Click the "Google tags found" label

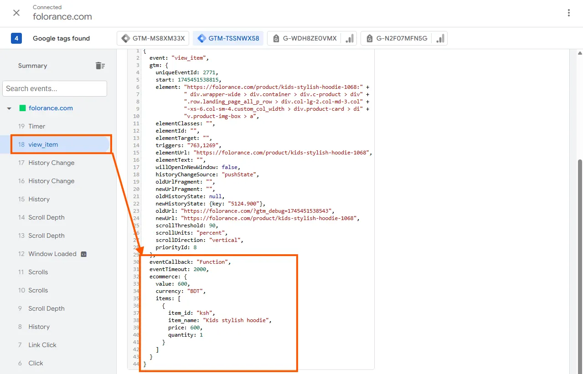pyautogui.click(x=61, y=38)
